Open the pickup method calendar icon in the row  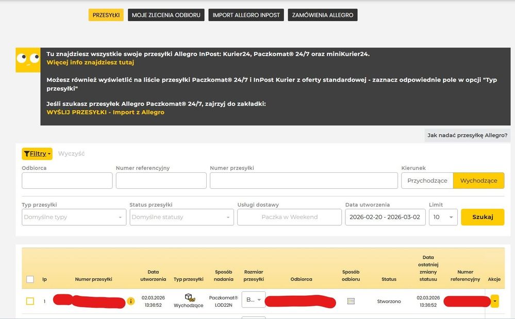(x=351, y=301)
